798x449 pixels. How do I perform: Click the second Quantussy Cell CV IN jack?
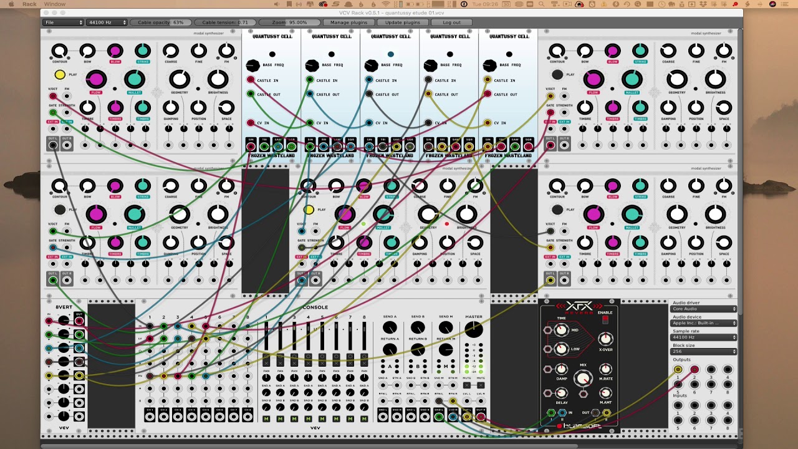coord(310,123)
